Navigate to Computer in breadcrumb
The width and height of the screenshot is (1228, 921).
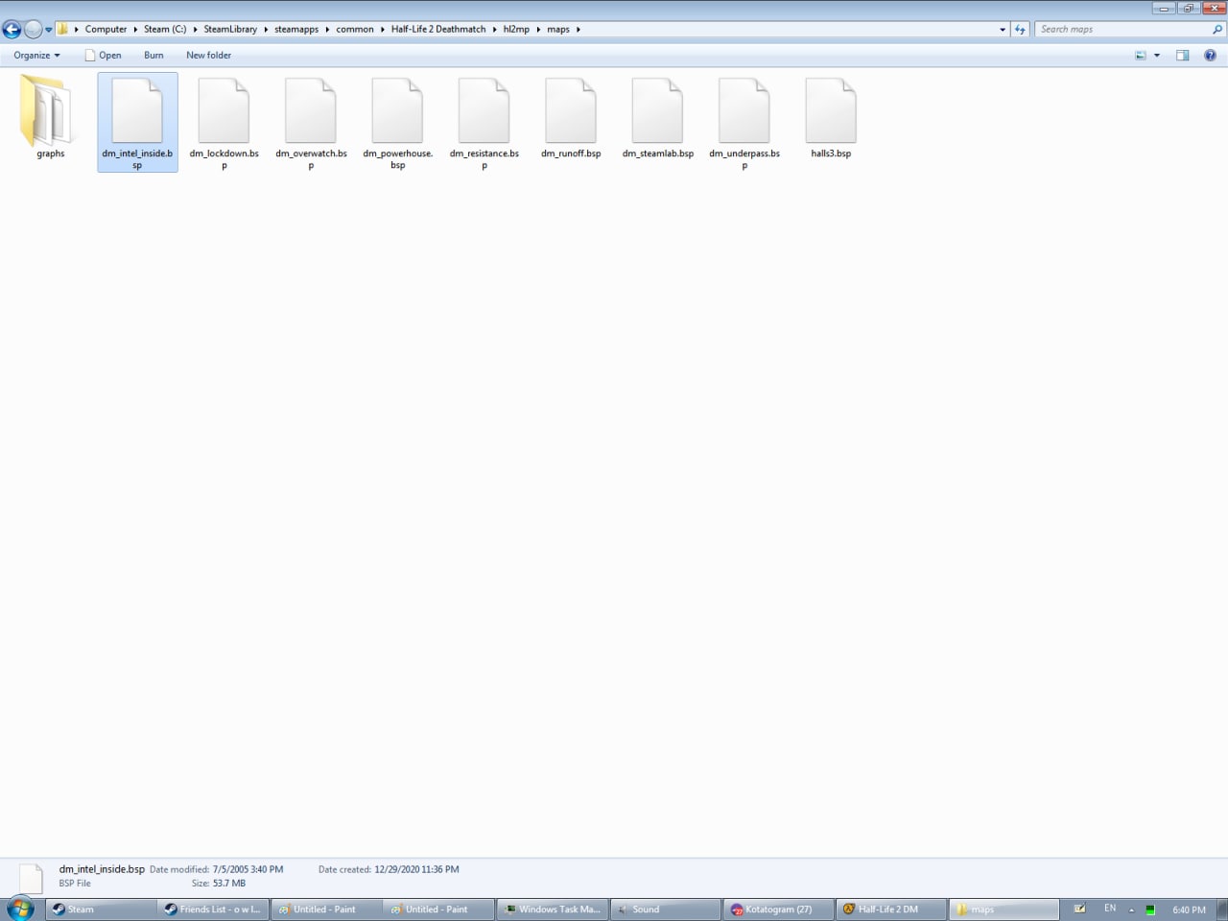point(106,29)
